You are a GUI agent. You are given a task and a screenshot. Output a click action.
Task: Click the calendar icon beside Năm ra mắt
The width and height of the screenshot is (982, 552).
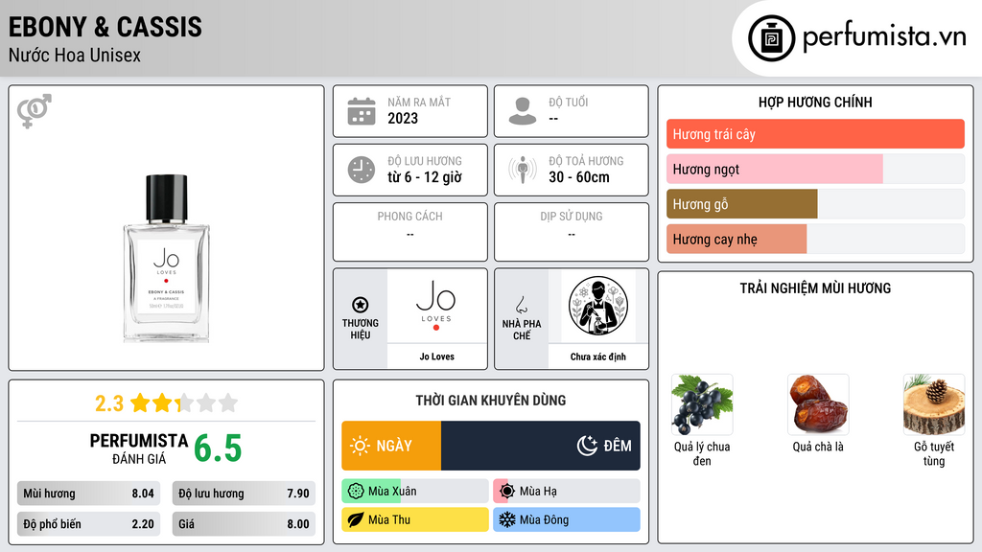tap(362, 111)
